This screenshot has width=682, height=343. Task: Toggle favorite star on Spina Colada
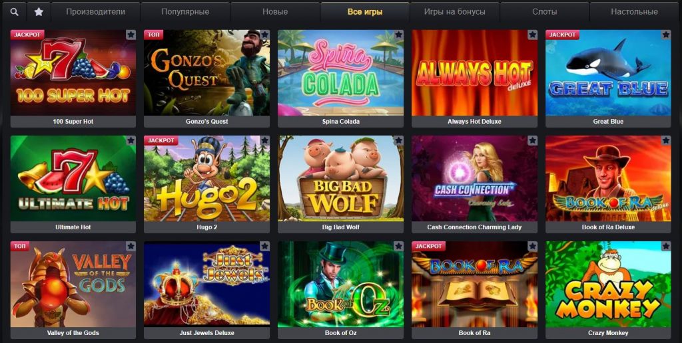(x=398, y=35)
